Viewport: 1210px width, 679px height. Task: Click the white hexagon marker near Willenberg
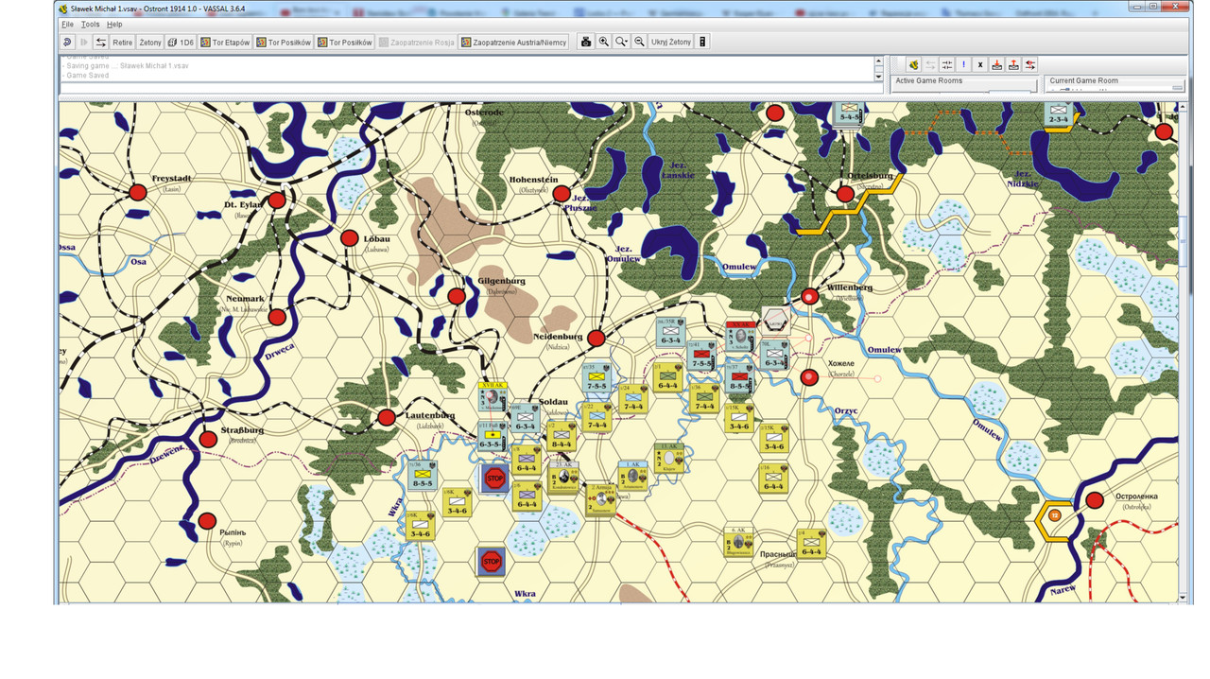(775, 320)
